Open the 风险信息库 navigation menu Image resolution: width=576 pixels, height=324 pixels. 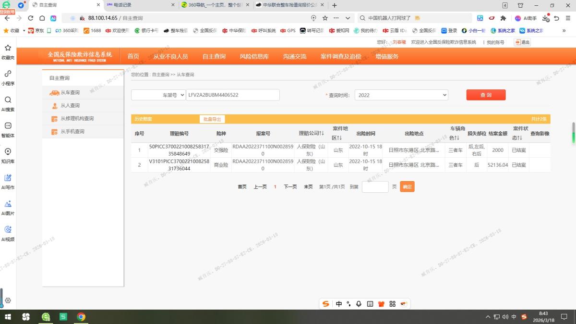coord(254,56)
